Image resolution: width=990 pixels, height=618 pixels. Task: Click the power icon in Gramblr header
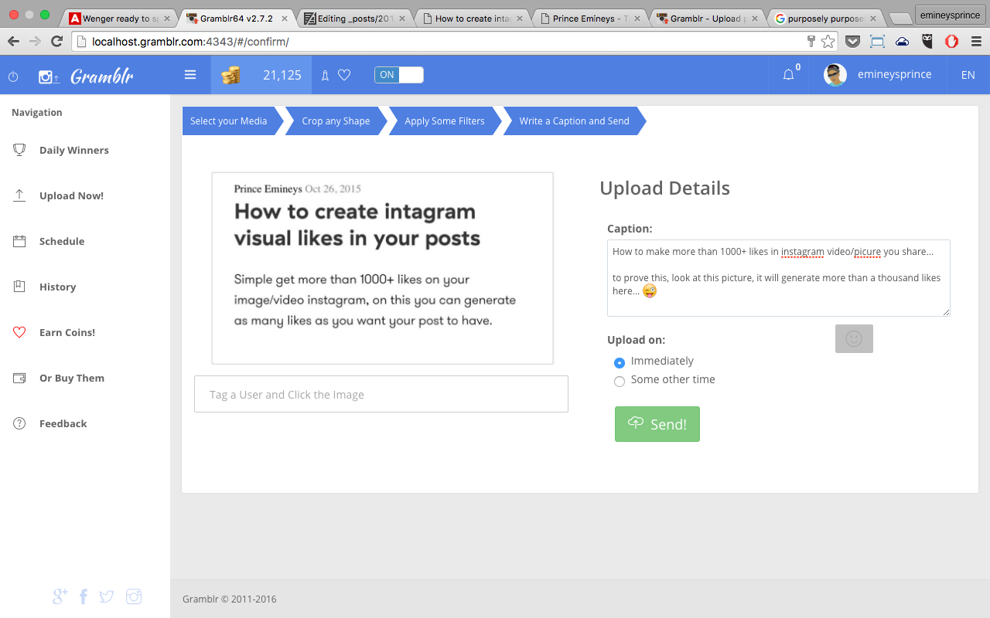pos(13,76)
